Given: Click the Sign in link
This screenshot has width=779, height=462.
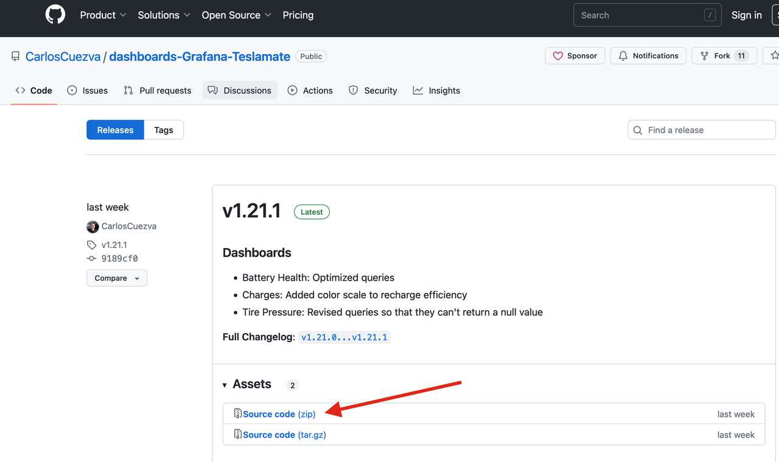Looking at the screenshot, I should point(747,15).
